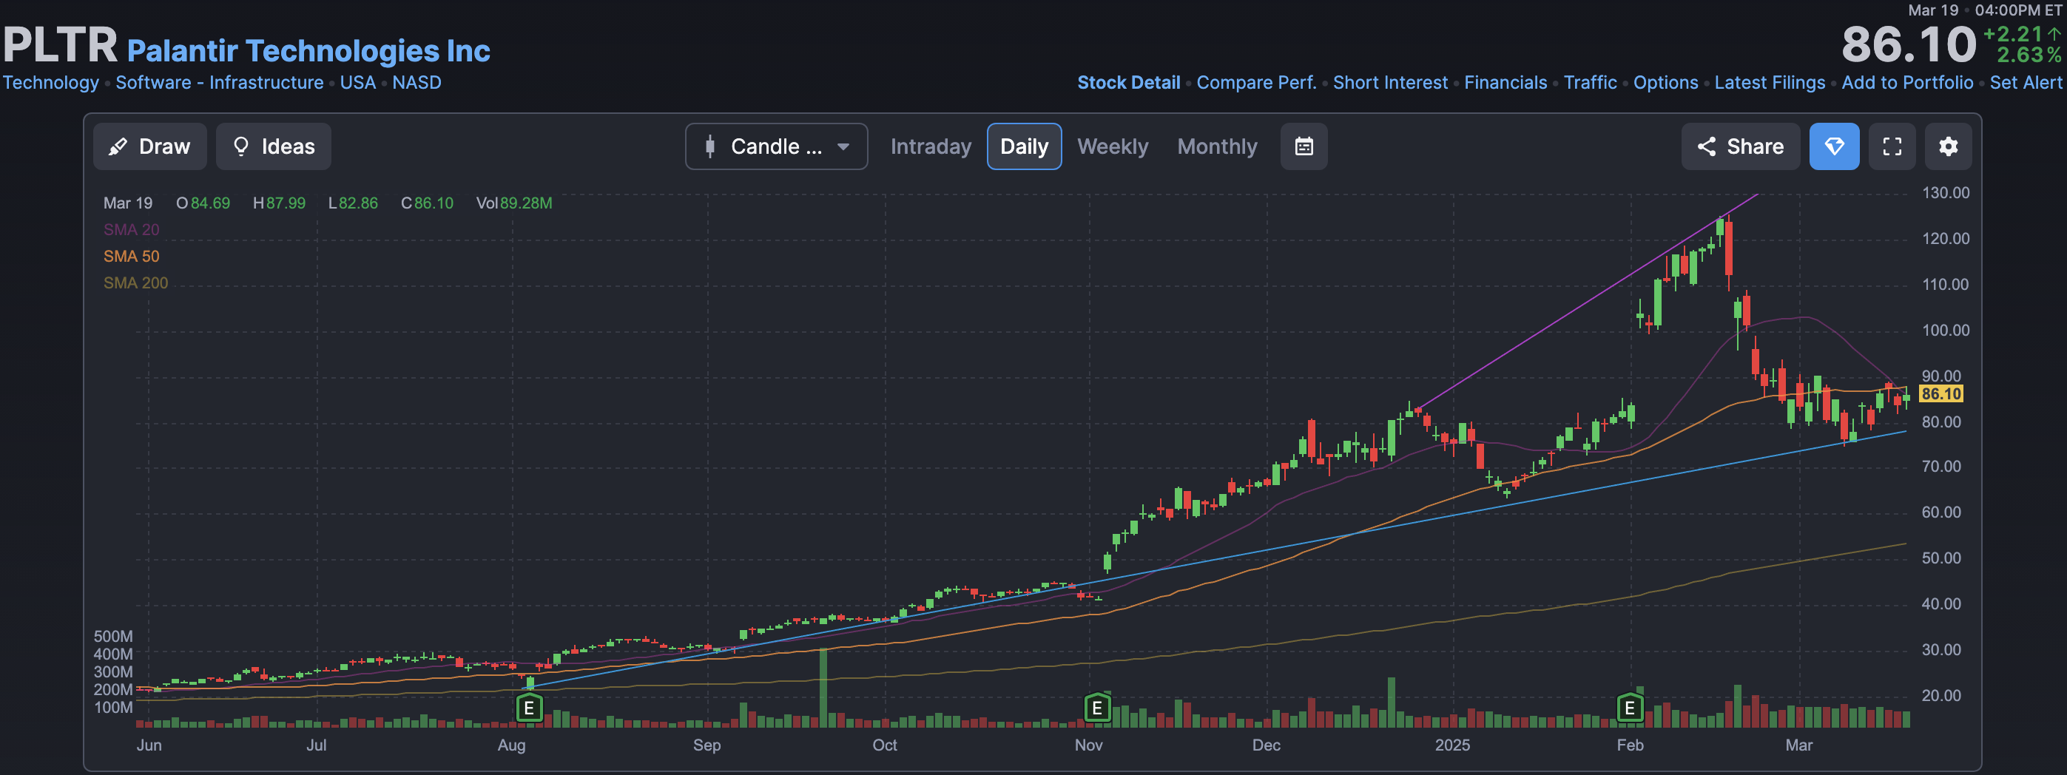Viewport: 2067px width, 775px height.
Task: Share this chart
Action: [1741, 146]
